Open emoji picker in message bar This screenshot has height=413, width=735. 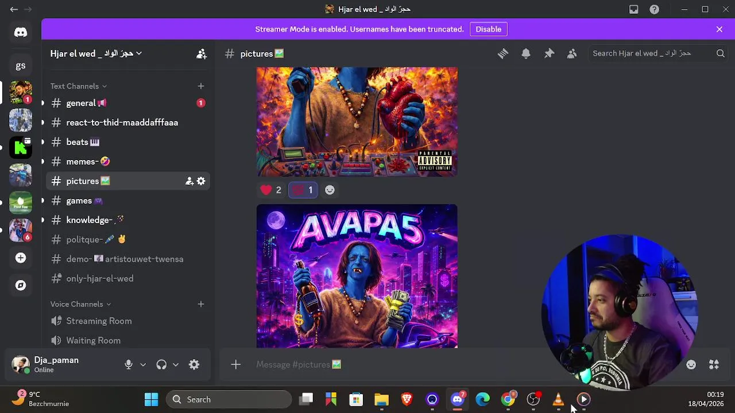pos(691,365)
